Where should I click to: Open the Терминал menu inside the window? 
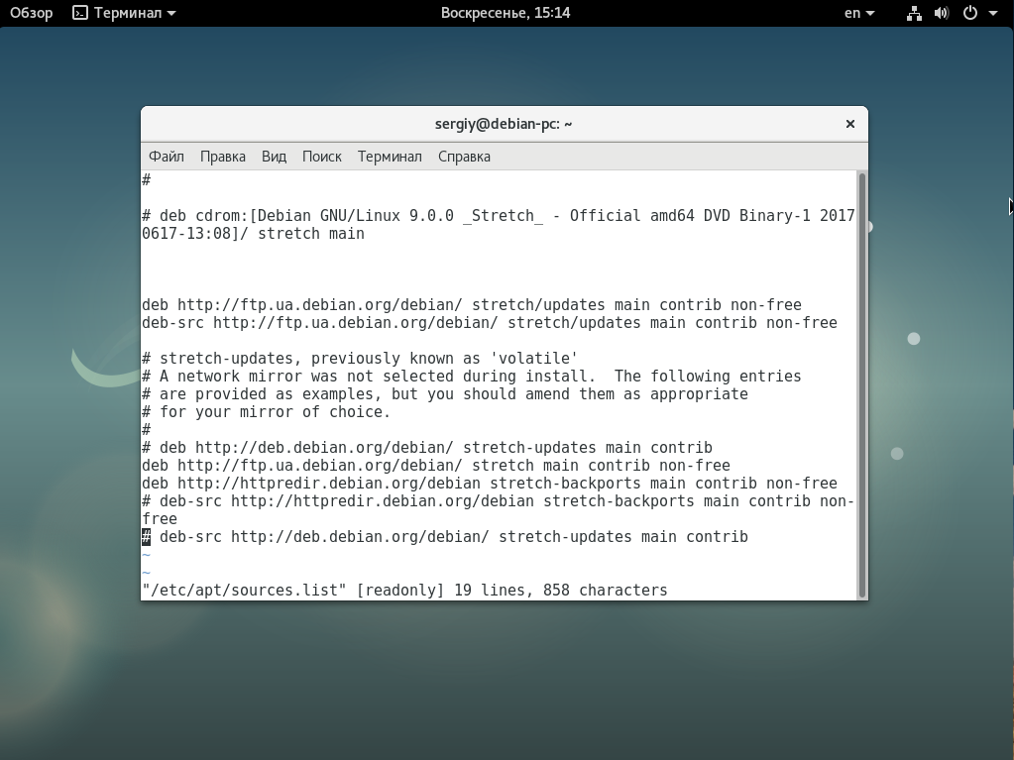tap(389, 157)
